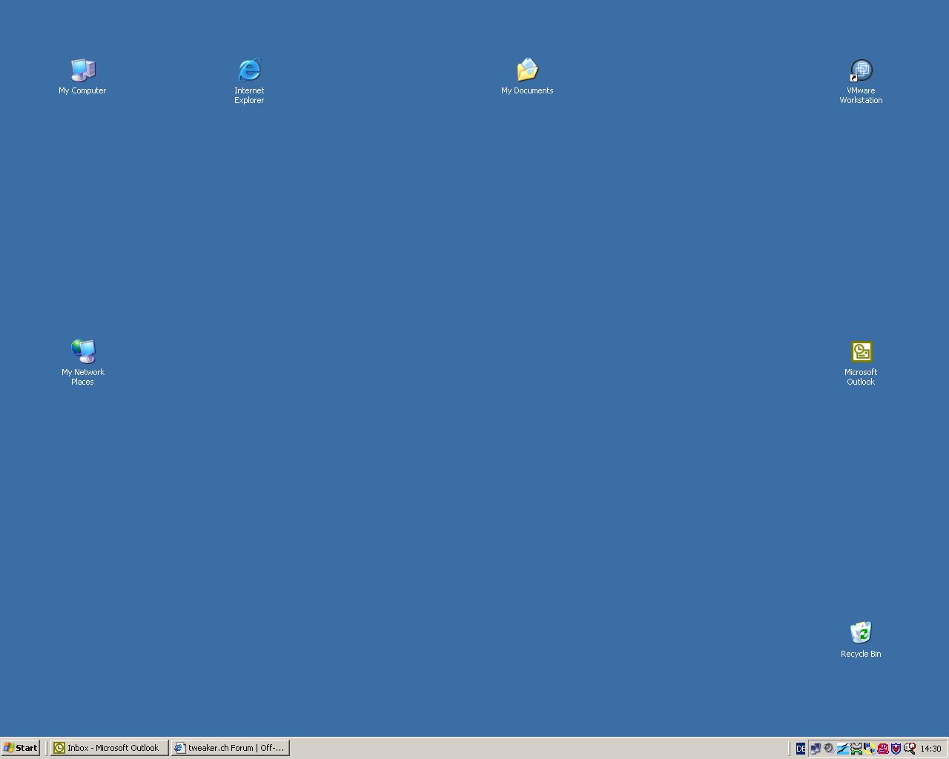Open the Start menu
The width and height of the screenshot is (949, 759).
21,748
